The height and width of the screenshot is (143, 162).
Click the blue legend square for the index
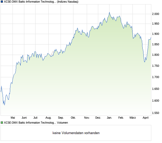click(2, 2)
